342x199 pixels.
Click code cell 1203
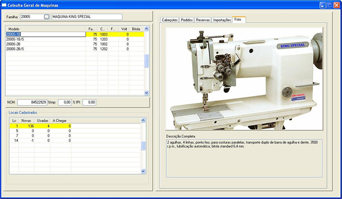[104, 40]
